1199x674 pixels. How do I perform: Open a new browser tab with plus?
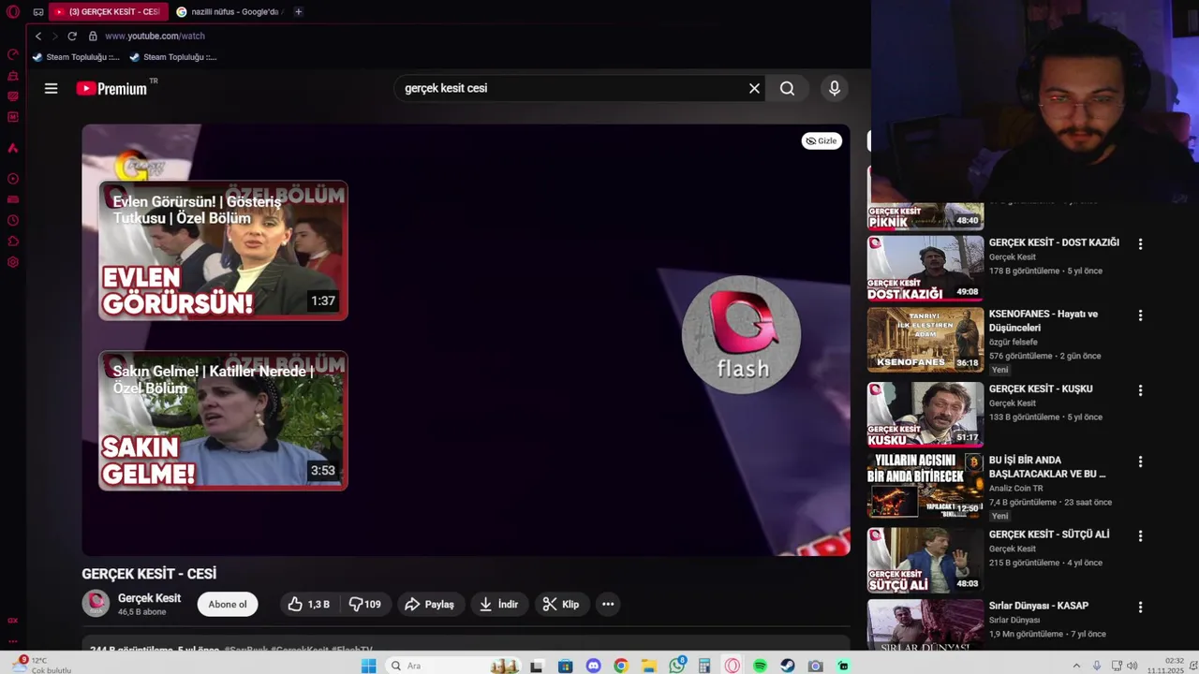pos(298,12)
